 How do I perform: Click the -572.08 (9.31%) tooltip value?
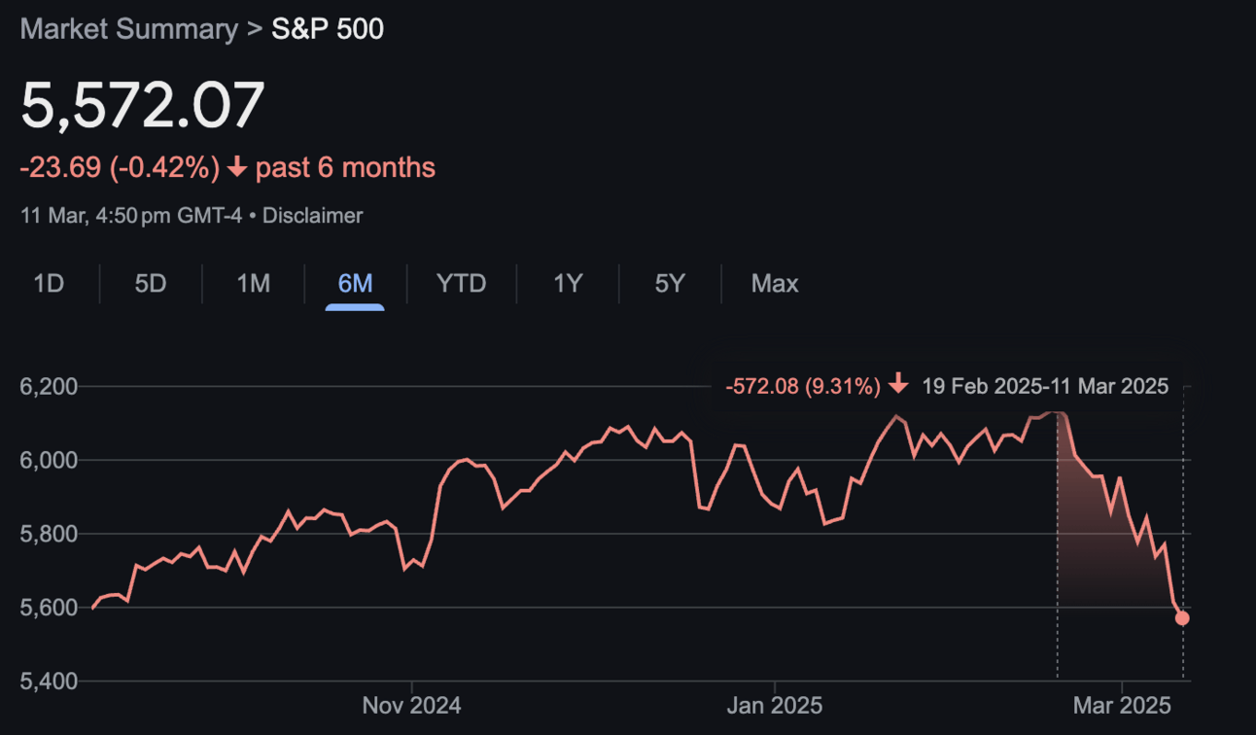point(803,386)
